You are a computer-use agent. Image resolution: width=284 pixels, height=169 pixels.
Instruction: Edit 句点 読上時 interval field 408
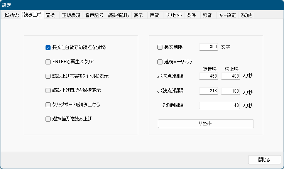tap(230, 76)
